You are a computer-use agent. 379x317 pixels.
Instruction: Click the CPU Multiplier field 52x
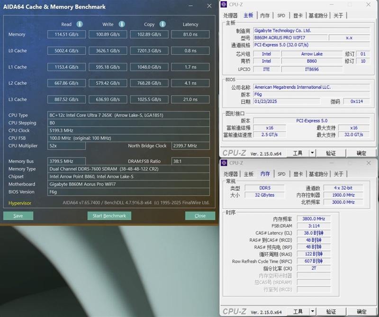[x=66, y=146]
